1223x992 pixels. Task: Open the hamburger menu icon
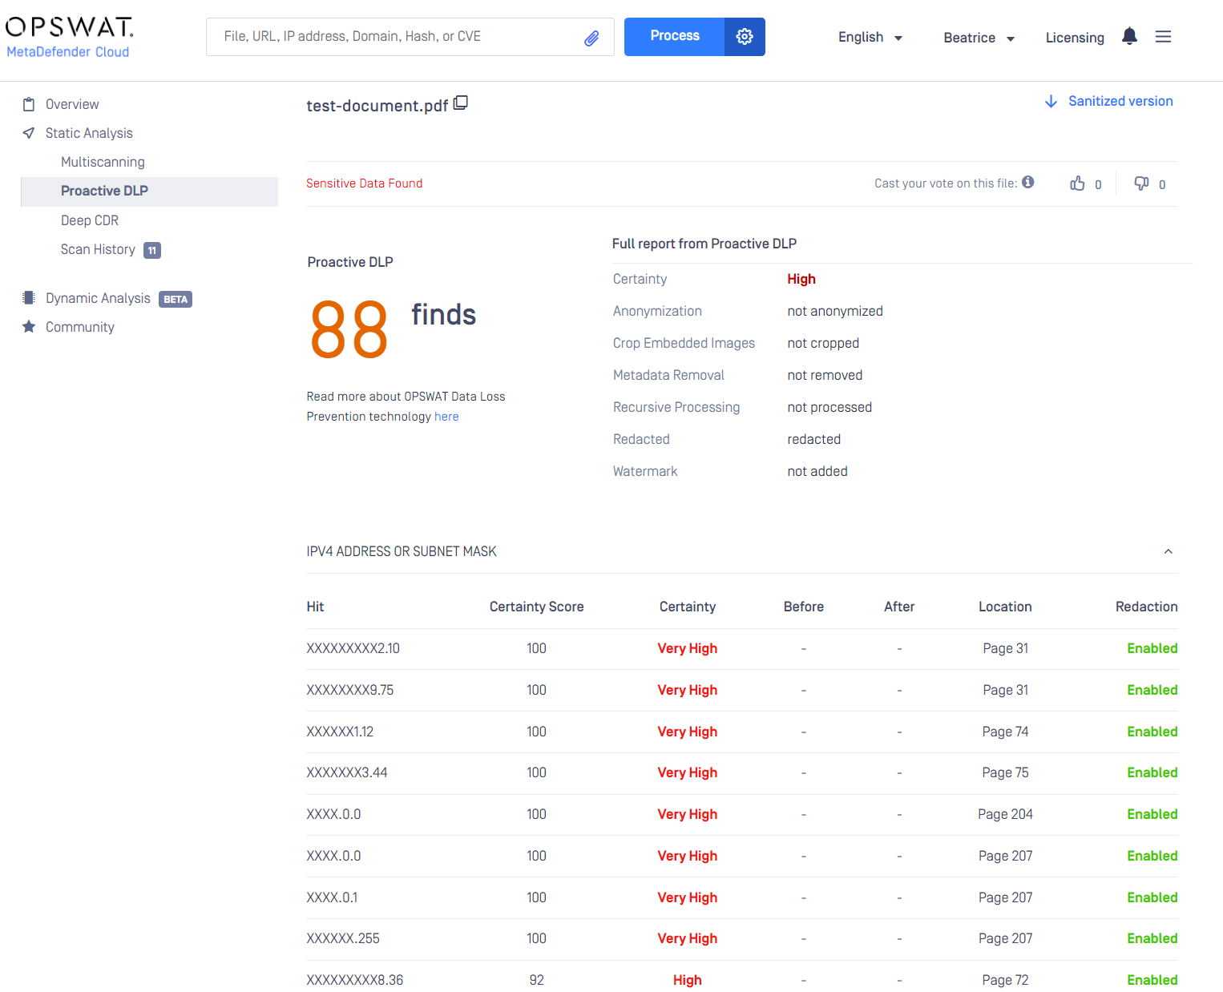1163,37
